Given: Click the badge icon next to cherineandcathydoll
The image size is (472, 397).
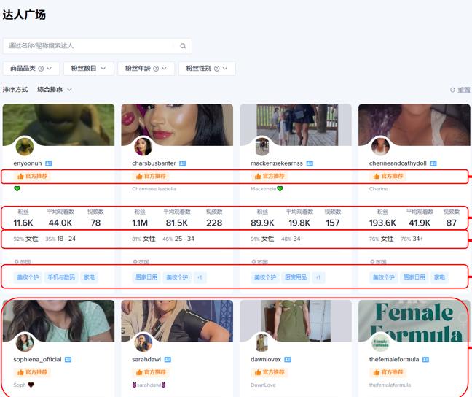Looking at the screenshot, I should click(433, 163).
